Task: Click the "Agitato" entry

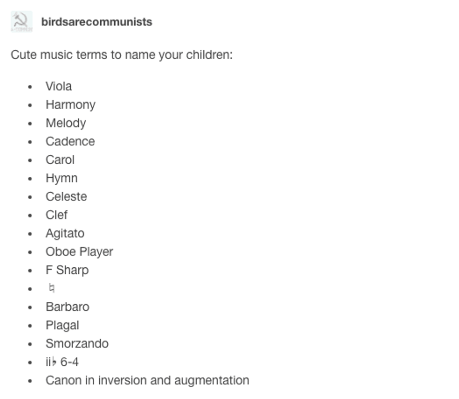Action: (65, 233)
